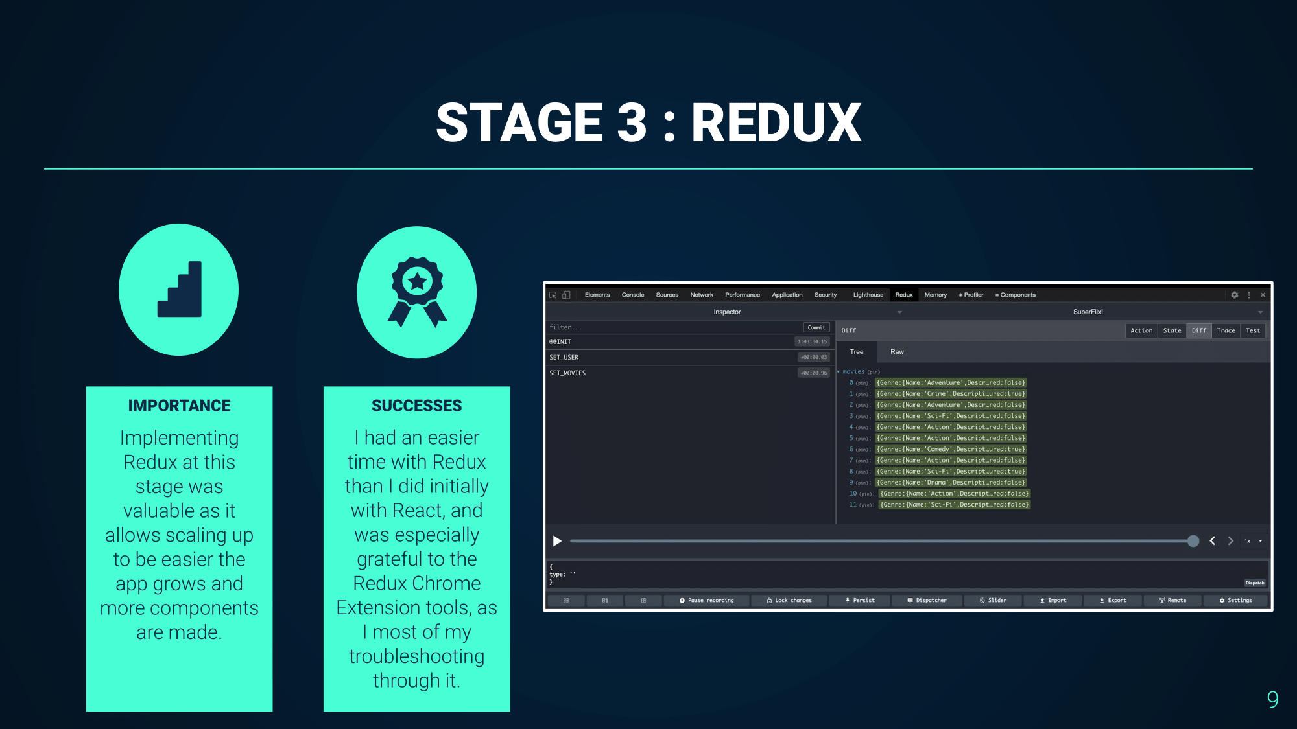Switch between Tree and Raw view
This screenshot has width=1297, height=729.
896,351
